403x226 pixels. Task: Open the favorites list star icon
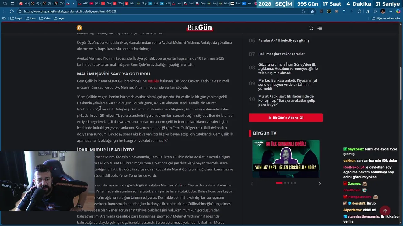pyautogui.click(x=375, y=11)
